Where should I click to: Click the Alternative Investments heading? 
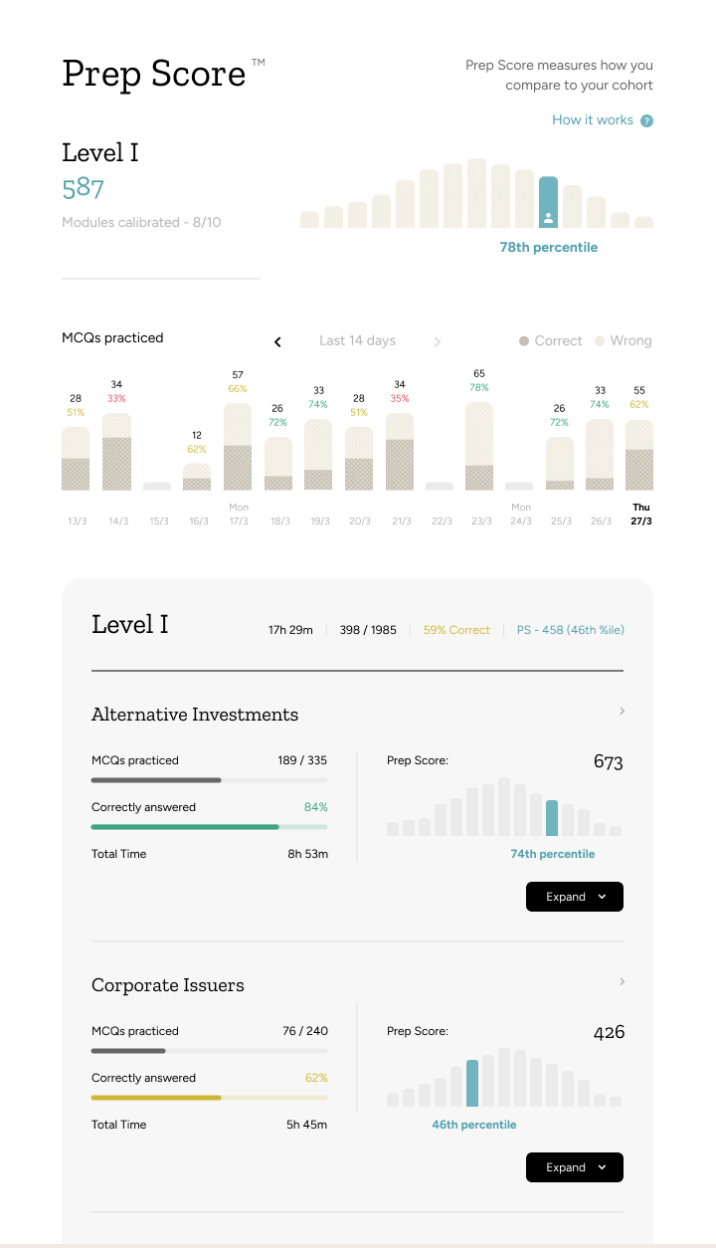195,715
